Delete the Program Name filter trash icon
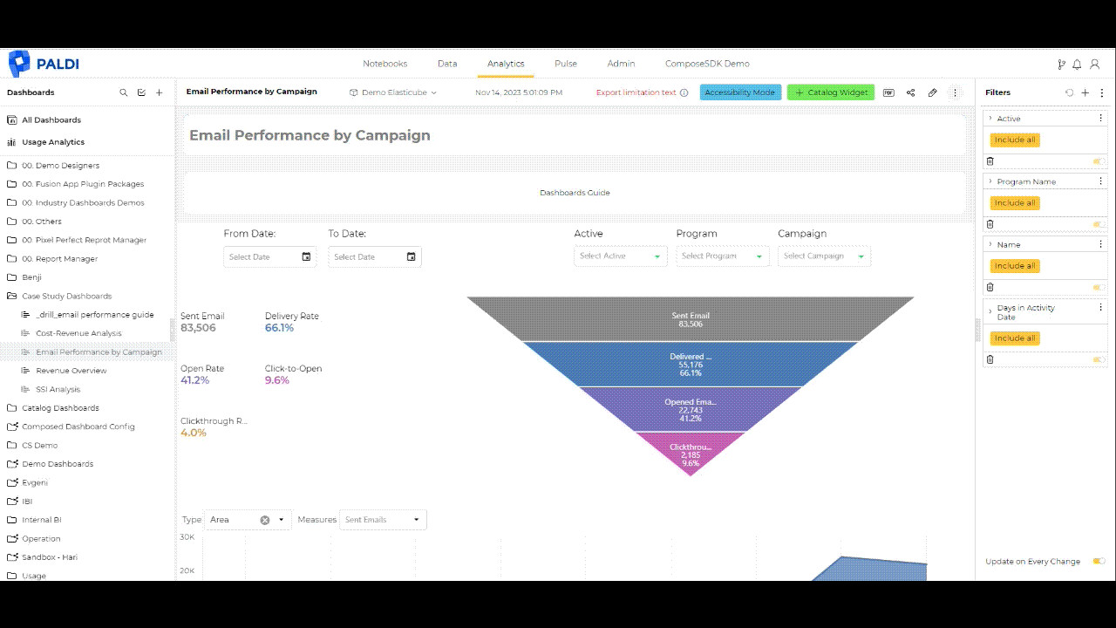The image size is (1116, 628). coord(990,224)
